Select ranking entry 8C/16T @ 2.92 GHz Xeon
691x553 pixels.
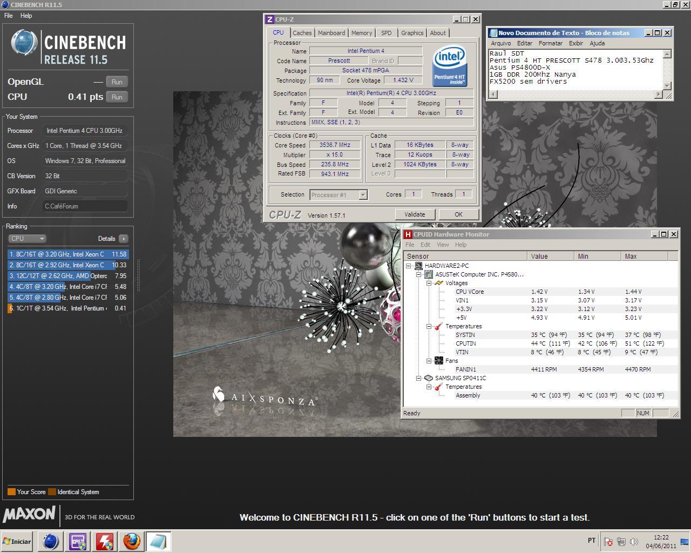[x=68, y=265]
